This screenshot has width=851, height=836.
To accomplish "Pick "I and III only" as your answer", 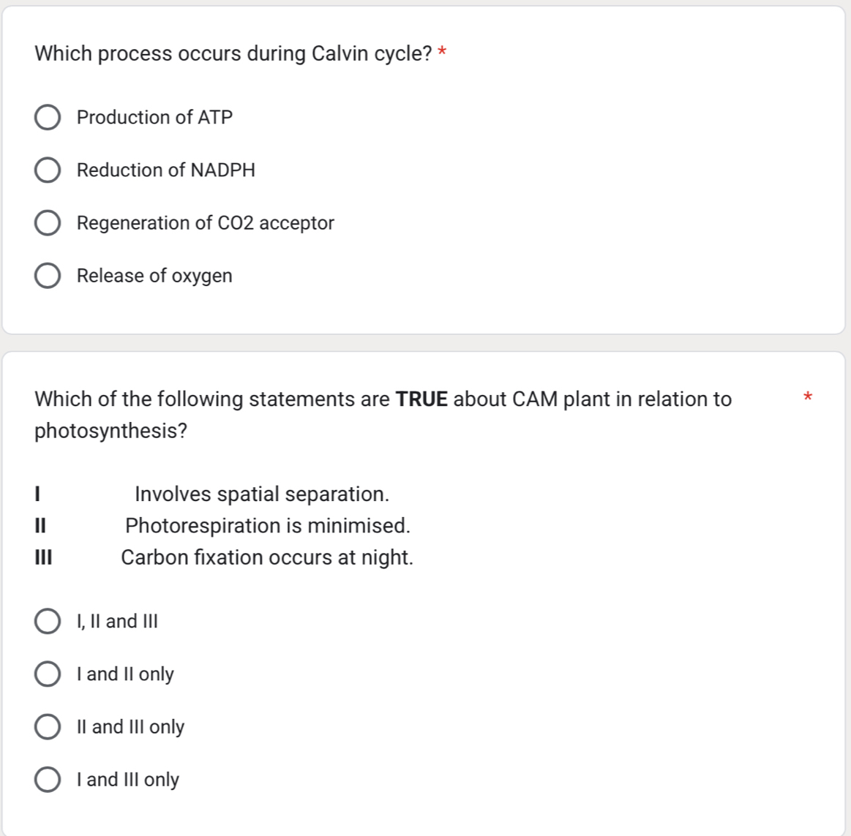I will coord(48,779).
